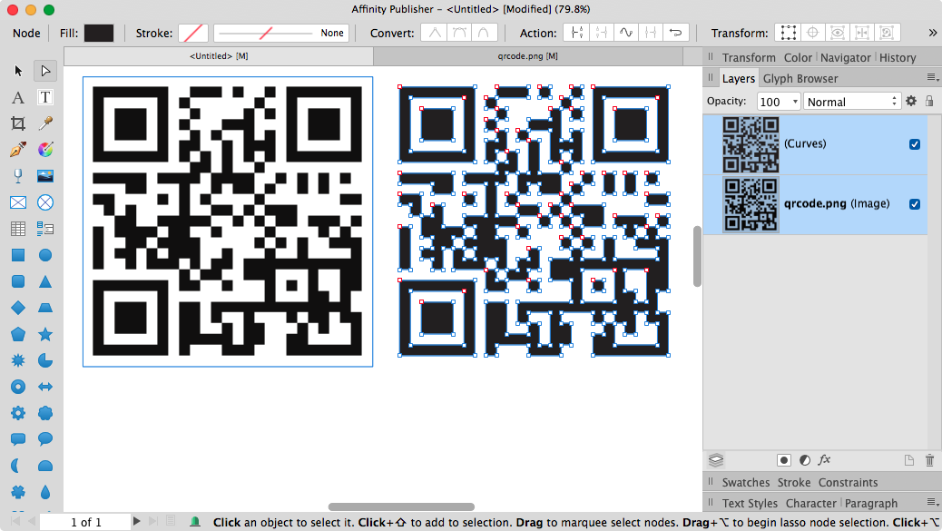Create an adjustment layer in the Layers panel
The height and width of the screenshot is (531, 942).
point(804,460)
